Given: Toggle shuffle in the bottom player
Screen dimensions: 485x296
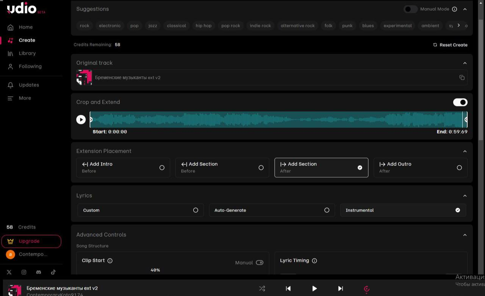Looking at the screenshot, I should [x=262, y=288].
